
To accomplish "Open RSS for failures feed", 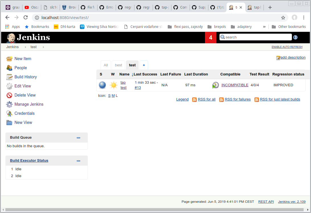I will [x=237, y=99].
